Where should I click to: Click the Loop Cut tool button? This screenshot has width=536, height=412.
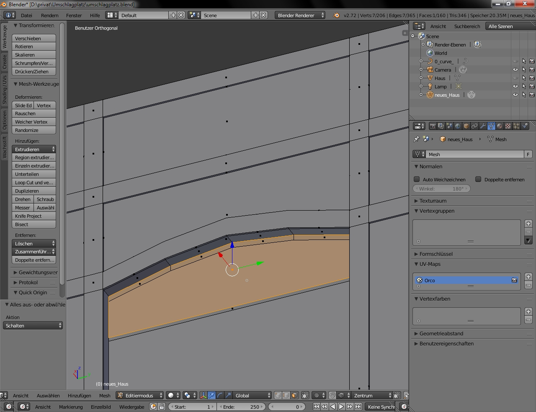coord(34,183)
